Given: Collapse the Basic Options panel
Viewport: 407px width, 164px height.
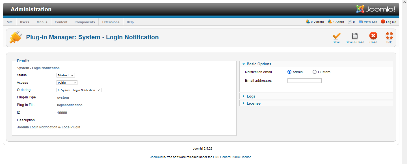Looking at the screenshot, I should point(316,64).
